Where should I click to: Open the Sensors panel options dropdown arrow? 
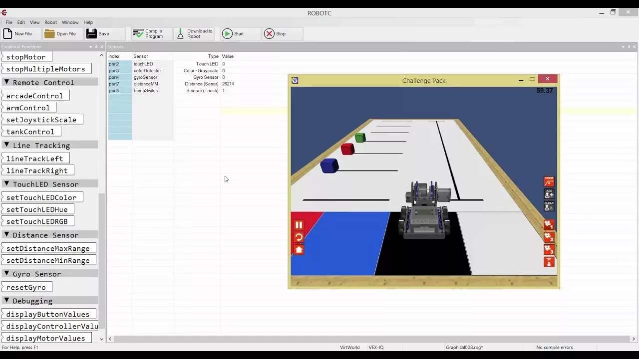623,47
